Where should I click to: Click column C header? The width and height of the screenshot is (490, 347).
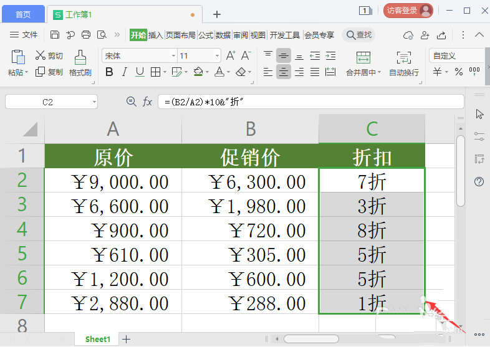click(372, 129)
